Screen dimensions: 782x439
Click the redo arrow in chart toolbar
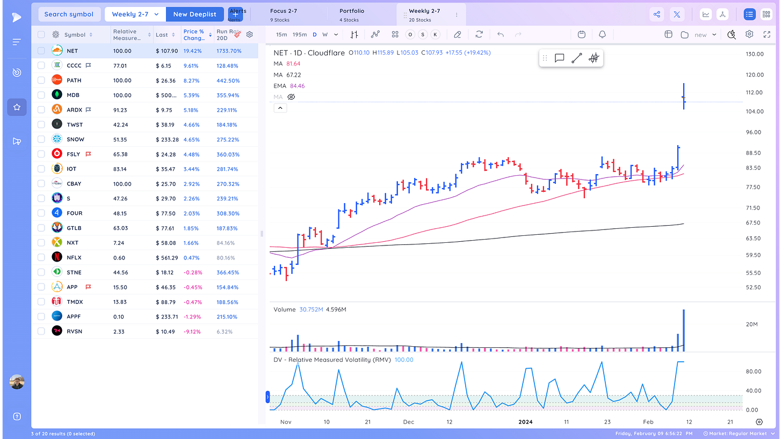[x=518, y=34]
